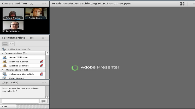Screen dimensions: 195x109
Task: Click the presenter icon beside Johannes Moskaliuk
Action: click(4, 74)
